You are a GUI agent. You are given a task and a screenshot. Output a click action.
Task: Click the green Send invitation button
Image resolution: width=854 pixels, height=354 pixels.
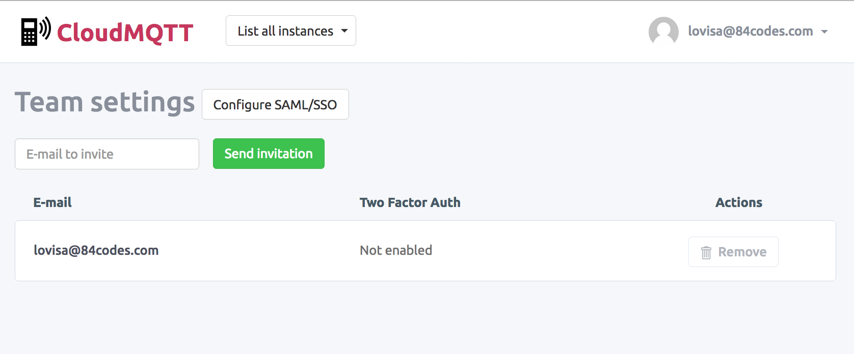tap(269, 154)
